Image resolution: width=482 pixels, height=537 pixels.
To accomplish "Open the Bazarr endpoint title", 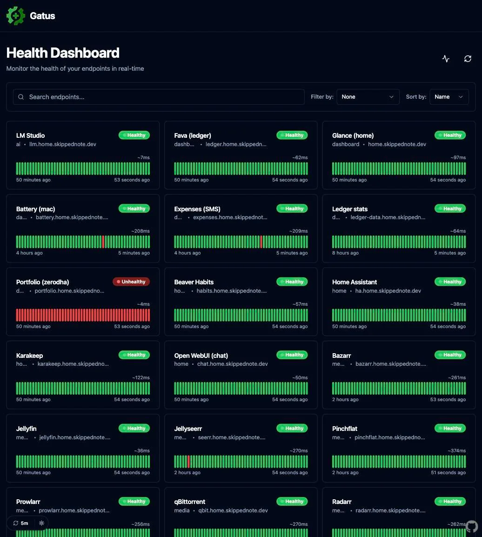I will (x=341, y=356).
